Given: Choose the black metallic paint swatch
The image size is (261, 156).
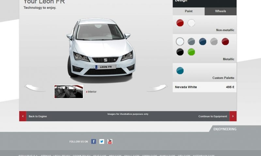Looking at the screenshot, I should click(180, 52).
